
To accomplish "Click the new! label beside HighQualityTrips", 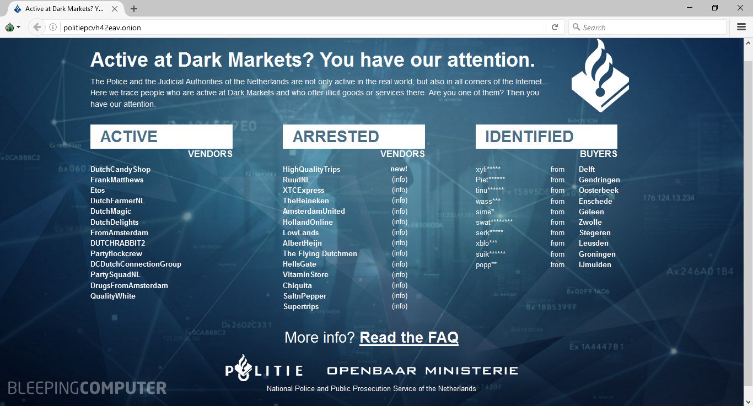I will 399,169.
